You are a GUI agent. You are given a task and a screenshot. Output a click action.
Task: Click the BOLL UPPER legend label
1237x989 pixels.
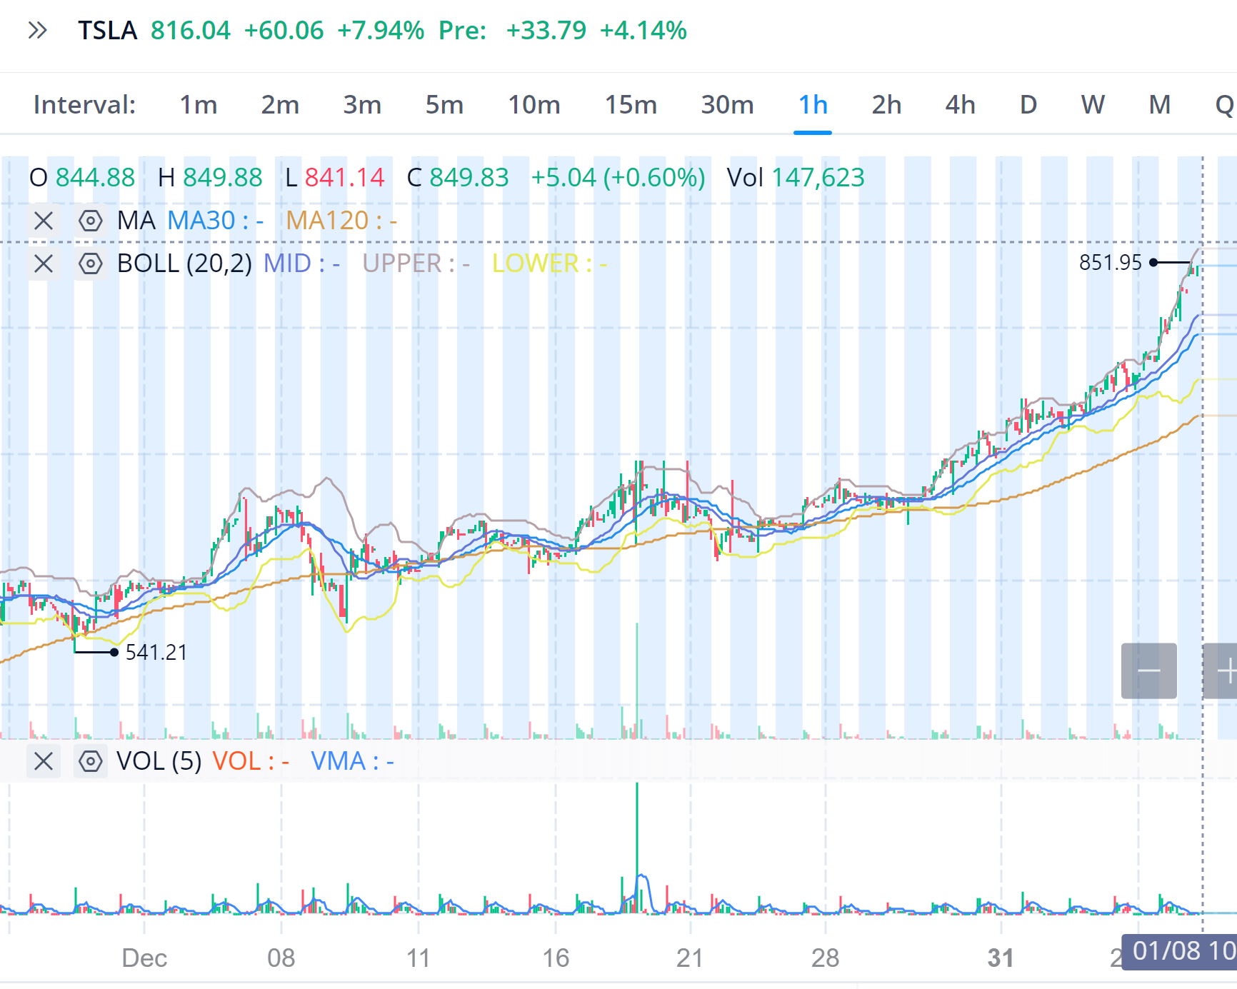pos(416,264)
